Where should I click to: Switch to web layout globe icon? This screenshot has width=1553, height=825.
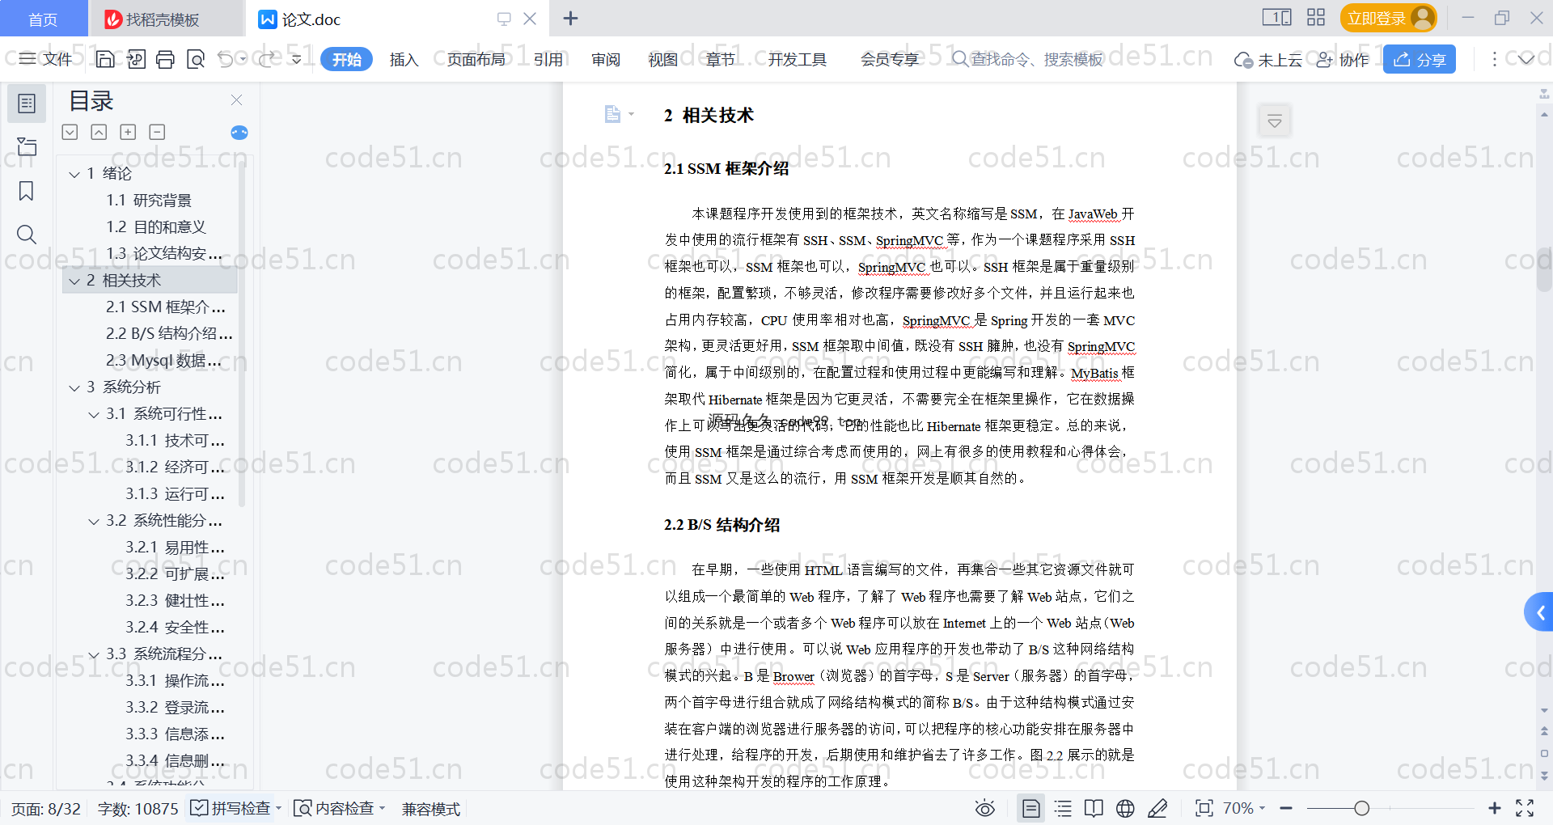[1125, 808]
